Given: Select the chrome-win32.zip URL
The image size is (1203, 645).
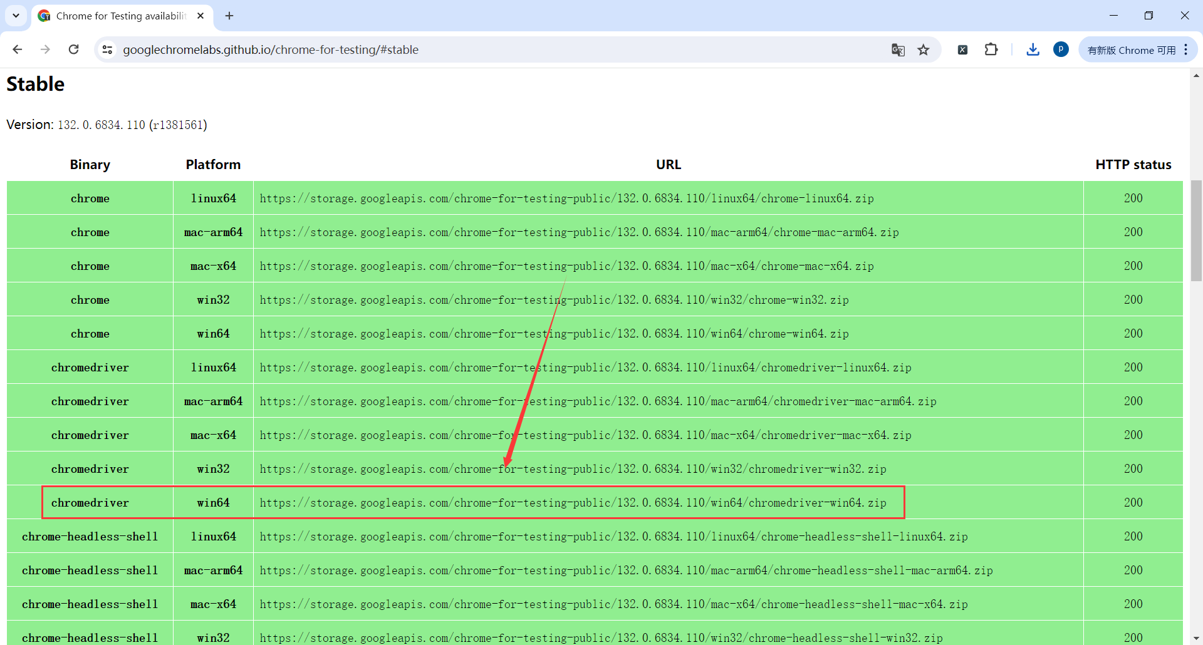Looking at the screenshot, I should pyautogui.click(x=555, y=300).
